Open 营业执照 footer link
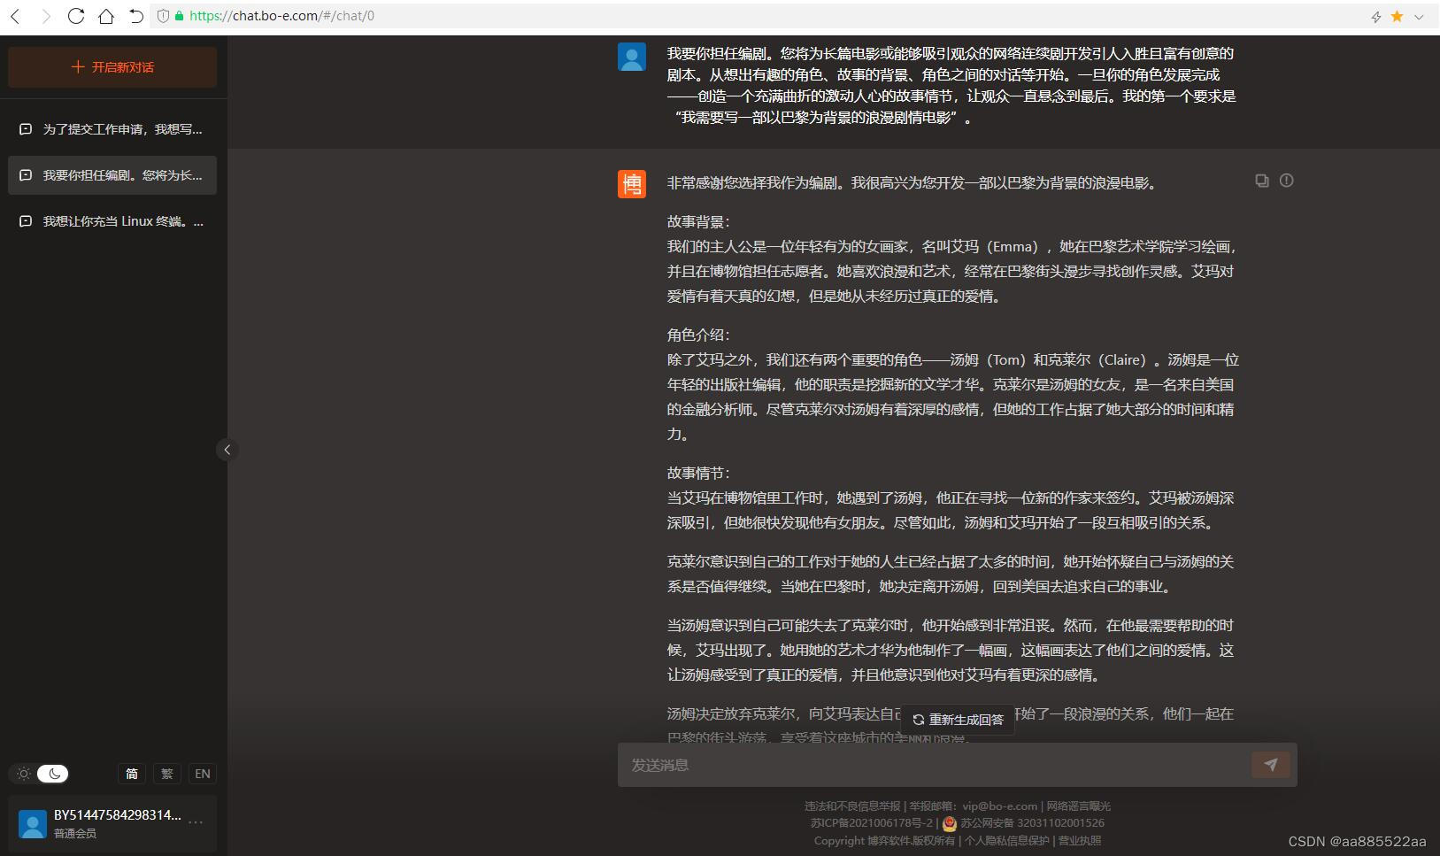 pos(1080,841)
